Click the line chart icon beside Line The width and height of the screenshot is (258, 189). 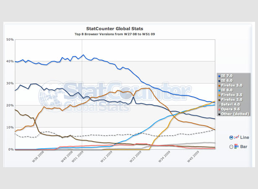pyautogui.click(x=237, y=137)
